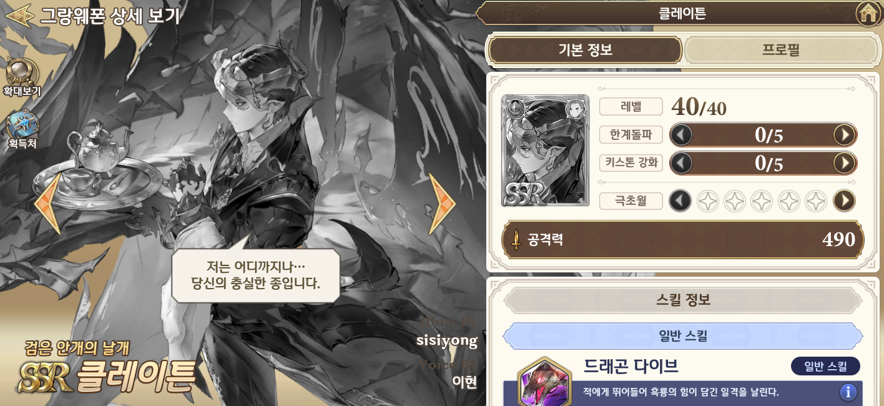Toggle the first 극초월 star
The height and width of the screenshot is (406, 884).
point(707,201)
